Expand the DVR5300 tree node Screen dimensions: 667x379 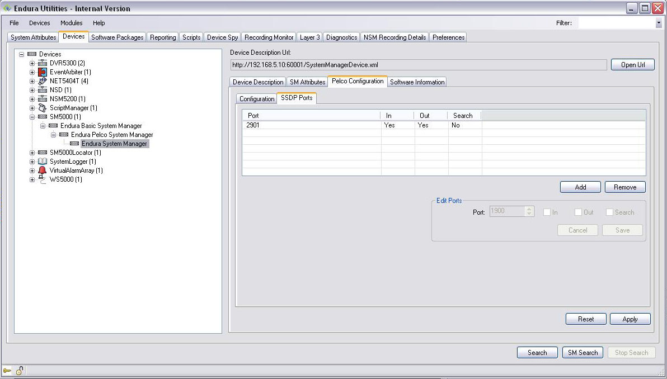tap(32, 63)
